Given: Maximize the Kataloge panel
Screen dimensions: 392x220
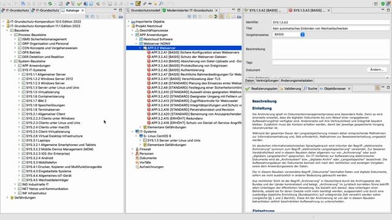Looking at the screenshot, I should click(121, 10).
